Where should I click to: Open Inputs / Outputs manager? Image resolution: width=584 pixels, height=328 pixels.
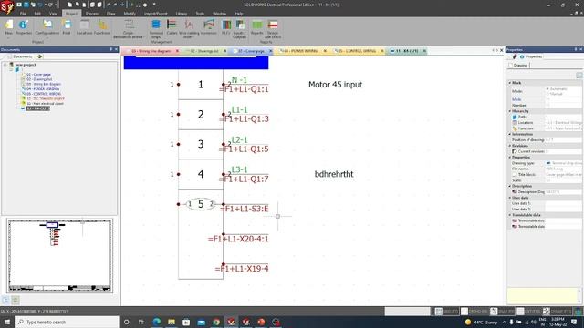[239, 29]
